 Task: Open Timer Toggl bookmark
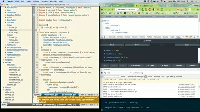coord(130,13)
